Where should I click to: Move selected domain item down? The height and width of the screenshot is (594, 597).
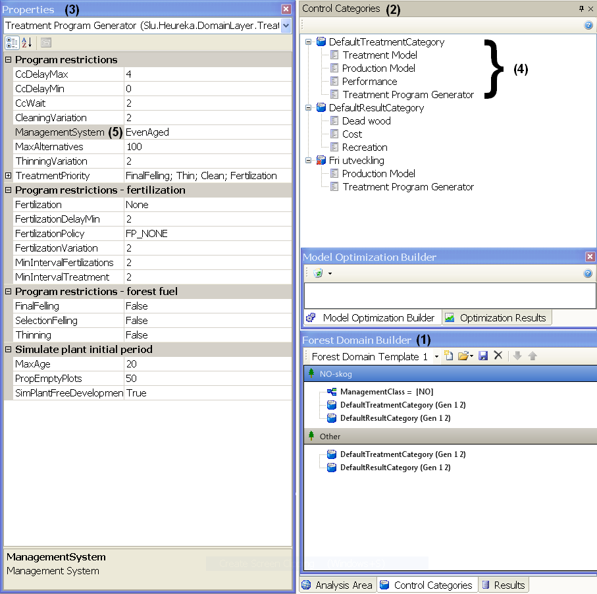(x=517, y=356)
